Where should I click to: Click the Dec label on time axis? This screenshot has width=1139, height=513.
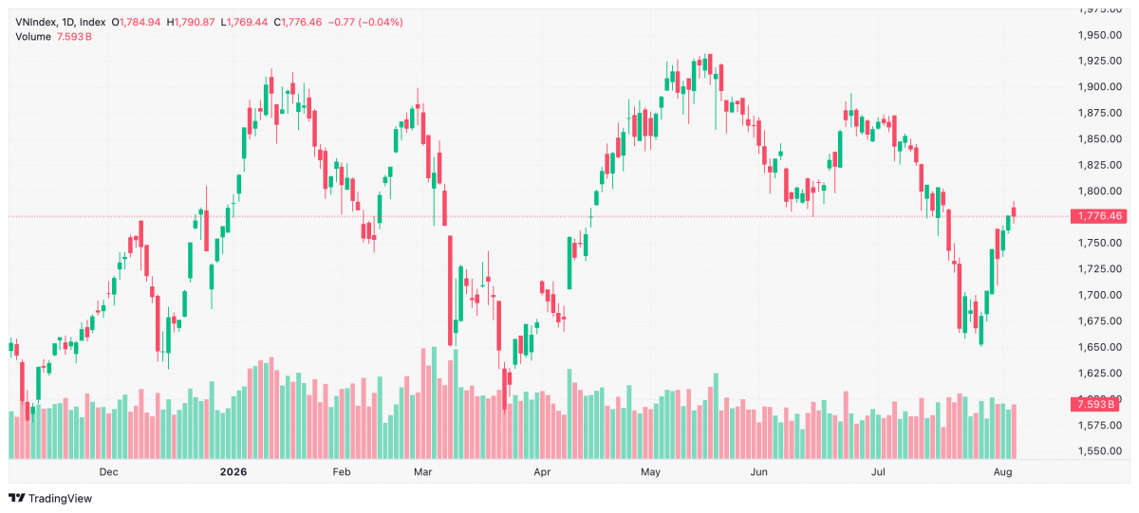108,471
